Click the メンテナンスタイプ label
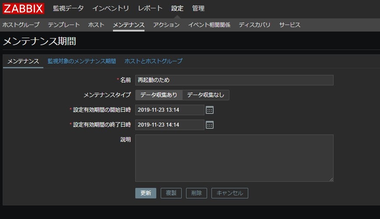 pos(107,95)
